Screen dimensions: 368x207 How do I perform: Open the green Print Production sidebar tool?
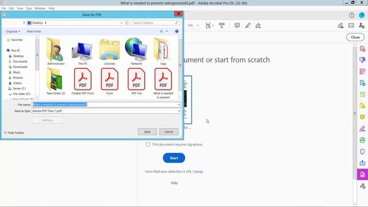[362, 140]
